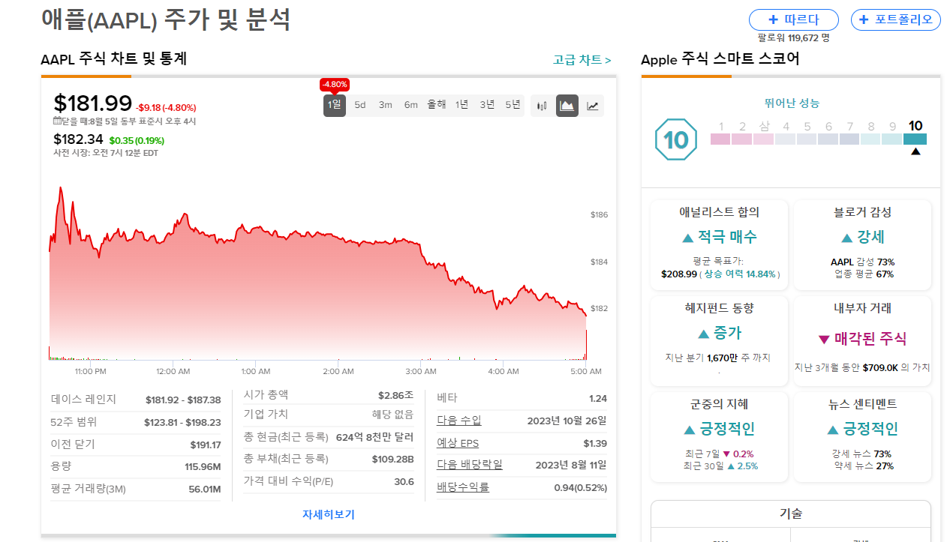This screenshot has height=542, width=950.
Task: Click the 총 부채 value $109.28B
Action: tap(393, 459)
